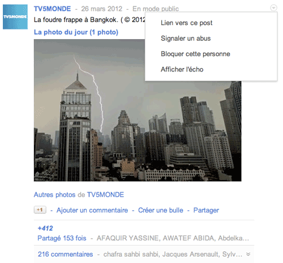The height and width of the screenshot is (263, 283).
Task: Show the +412 plus-one count
Action: tap(45, 228)
